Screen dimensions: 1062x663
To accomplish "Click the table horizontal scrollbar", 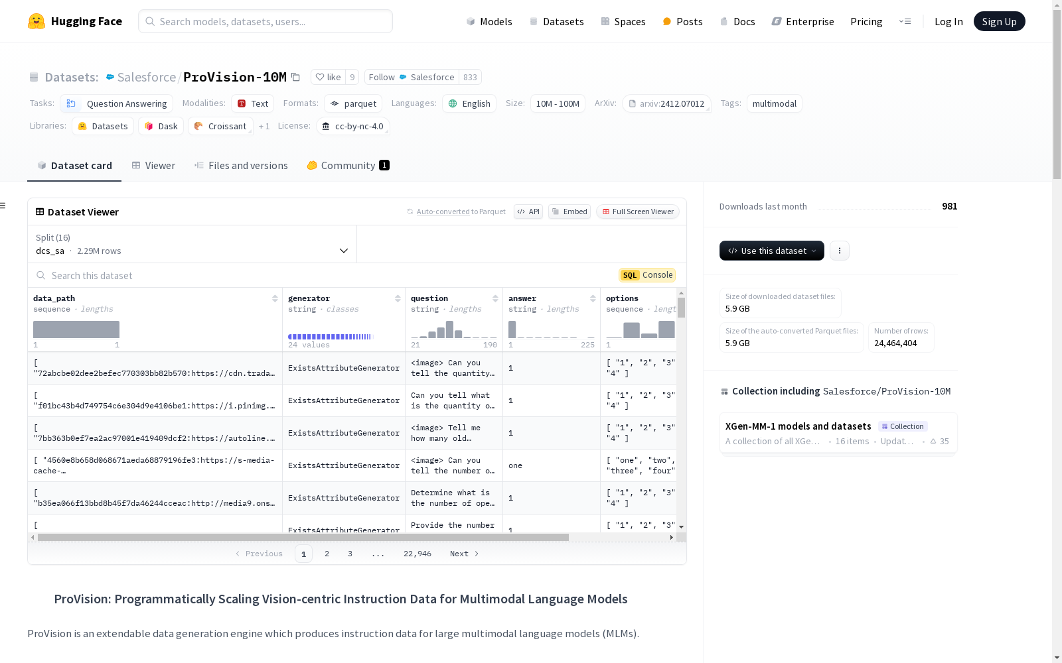I will [303, 537].
